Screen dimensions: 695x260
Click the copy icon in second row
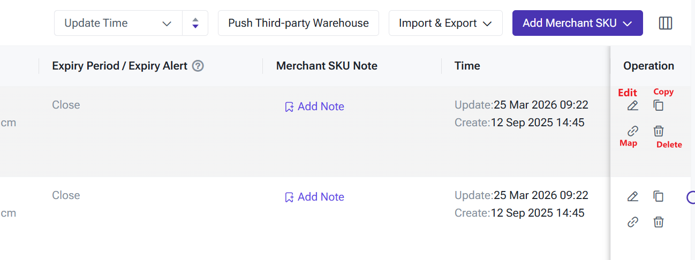click(659, 196)
